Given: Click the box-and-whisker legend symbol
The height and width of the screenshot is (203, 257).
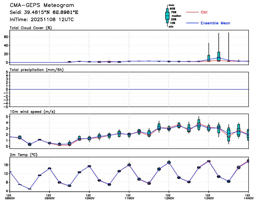Looking at the screenshot, I should point(167,16).
